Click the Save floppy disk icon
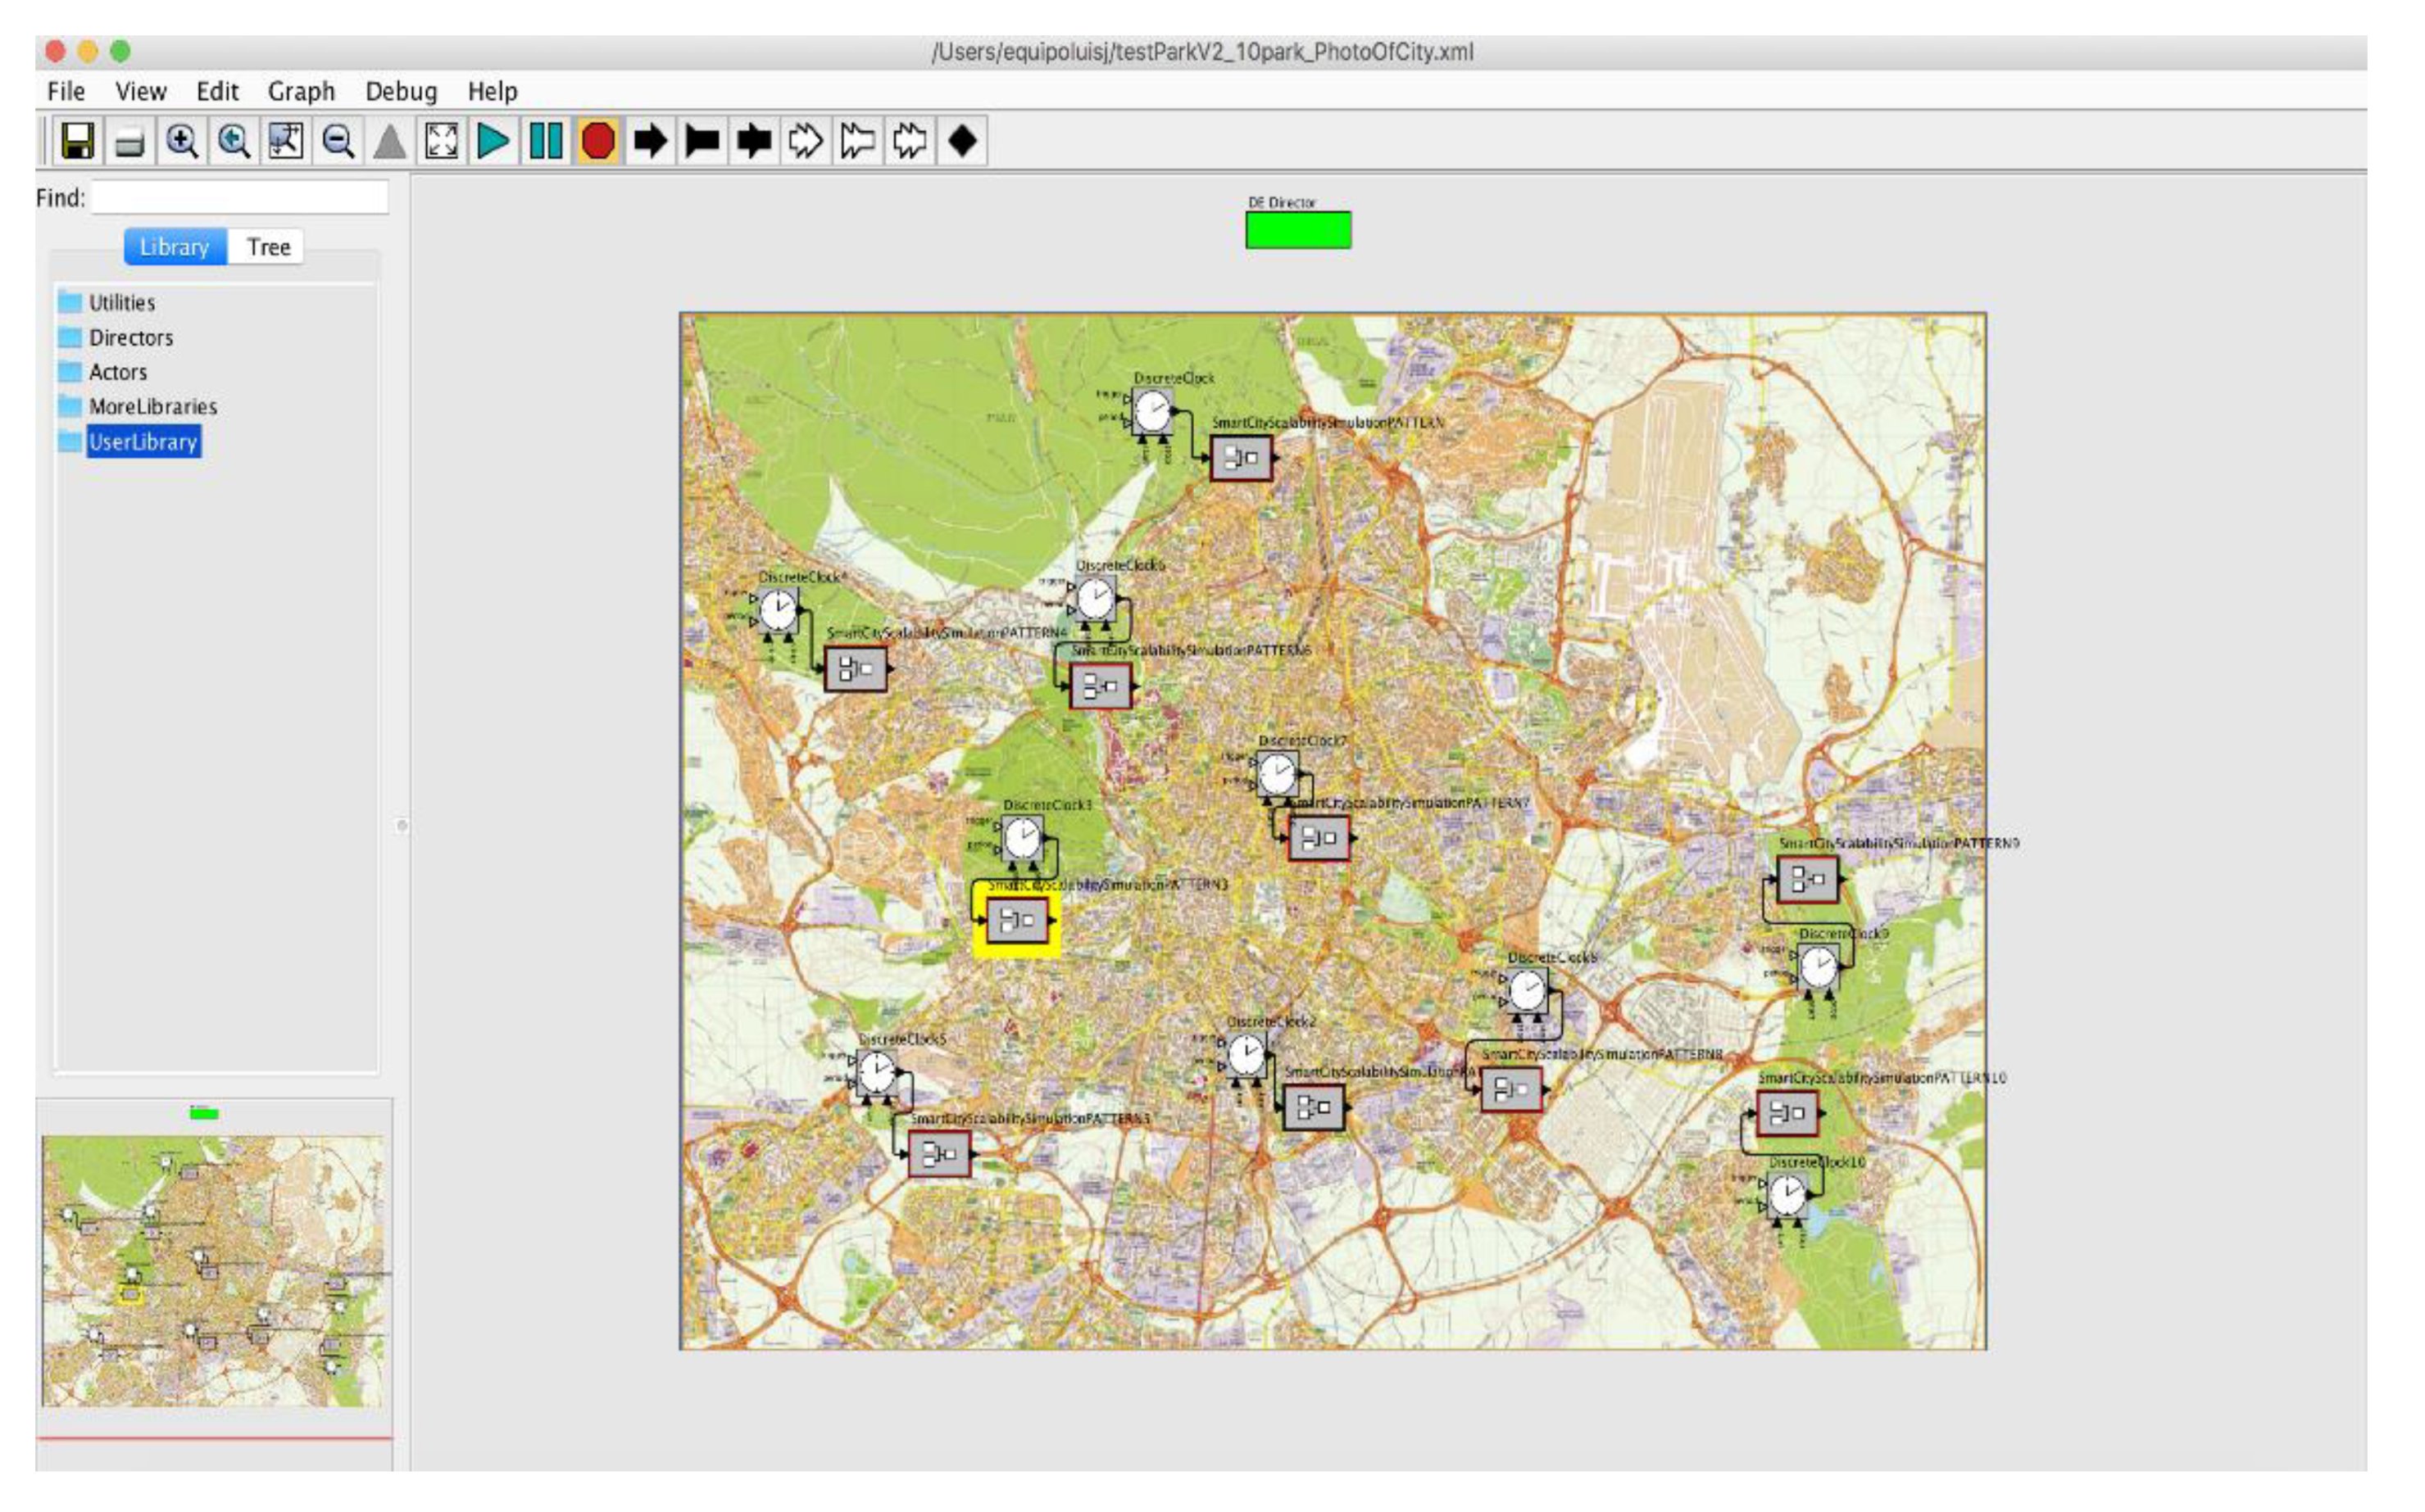Screen dimensions: 2425x1512 (x=77, y=141)
